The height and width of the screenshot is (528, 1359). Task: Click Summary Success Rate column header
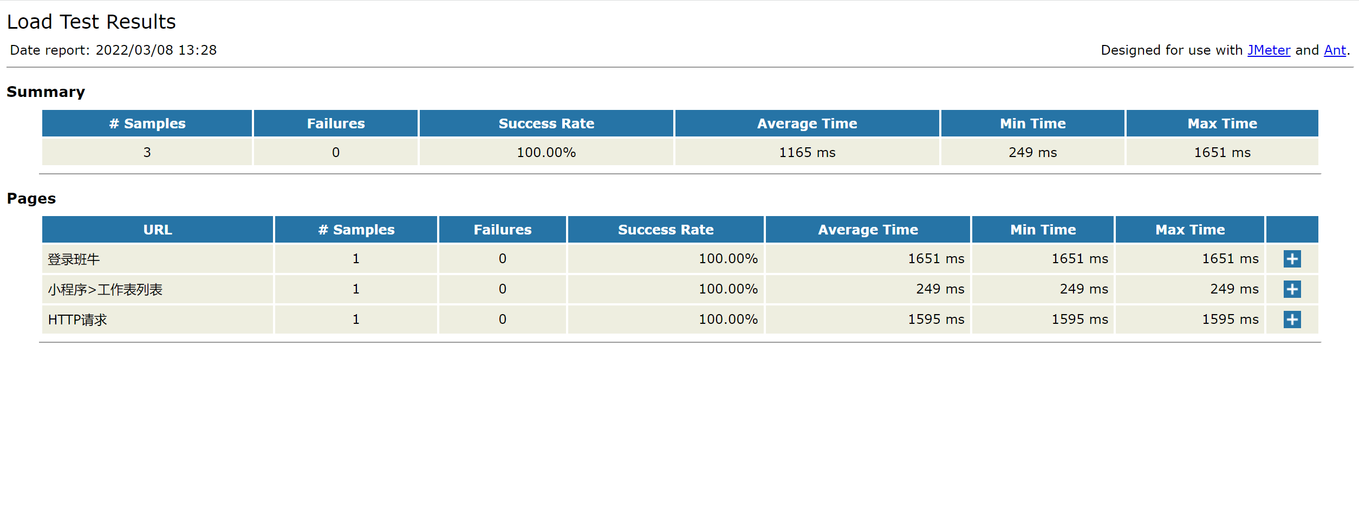pyautogui.click(x=546, y=123)
